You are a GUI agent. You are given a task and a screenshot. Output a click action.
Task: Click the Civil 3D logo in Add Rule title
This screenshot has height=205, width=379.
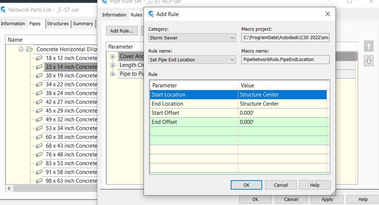(x=151, y=14)
